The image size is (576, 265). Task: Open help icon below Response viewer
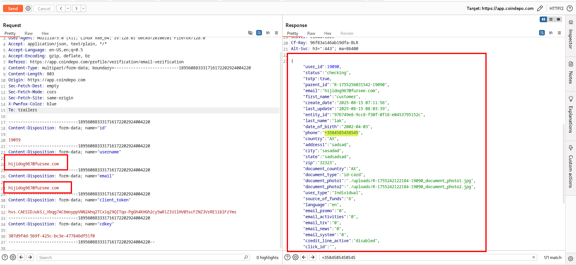click(287, 257)
